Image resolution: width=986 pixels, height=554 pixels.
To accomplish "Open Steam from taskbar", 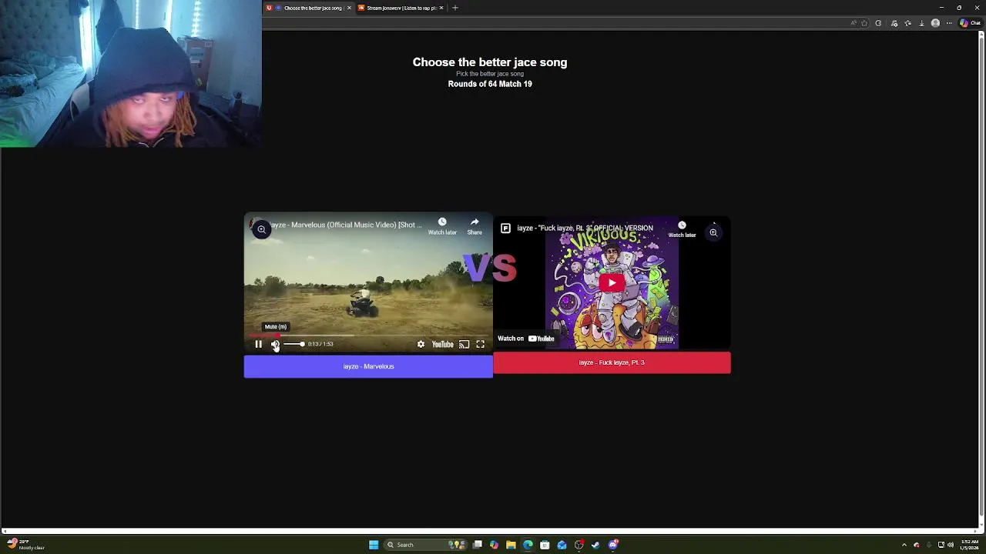I will (595, 545).
